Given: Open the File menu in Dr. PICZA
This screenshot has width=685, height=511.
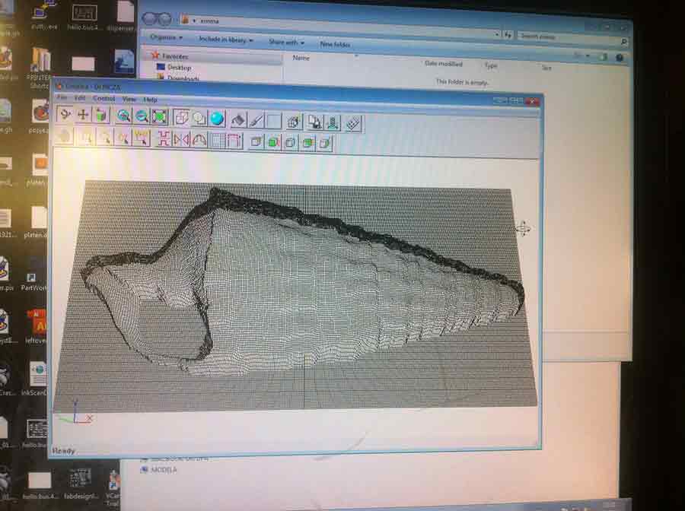Looking at the screenshot, I should pos(62,97).
